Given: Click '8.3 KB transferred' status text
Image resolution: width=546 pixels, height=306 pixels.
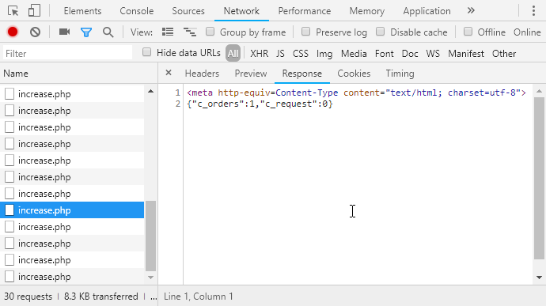Looking at the screenshot, I should (101, 297).
